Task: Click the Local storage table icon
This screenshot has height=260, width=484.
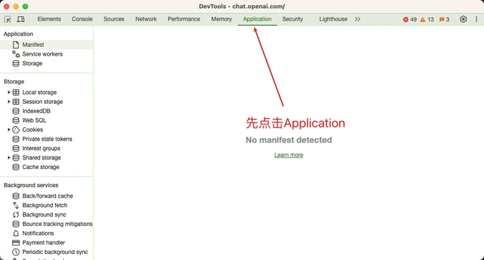Action: coord(15,92)
